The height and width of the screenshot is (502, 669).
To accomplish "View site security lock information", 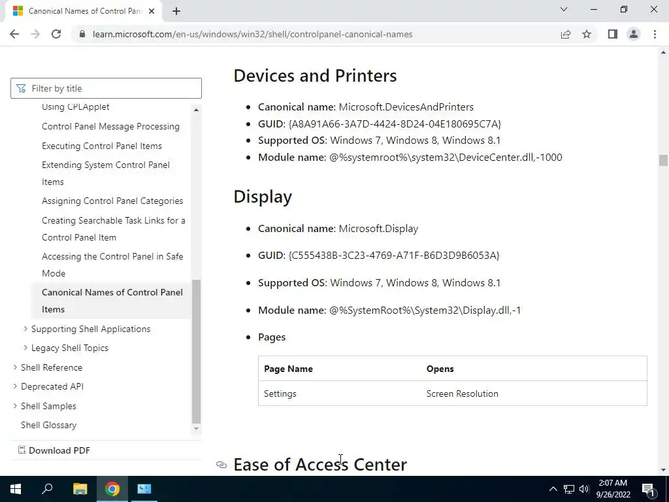I will tap(82, 34).
